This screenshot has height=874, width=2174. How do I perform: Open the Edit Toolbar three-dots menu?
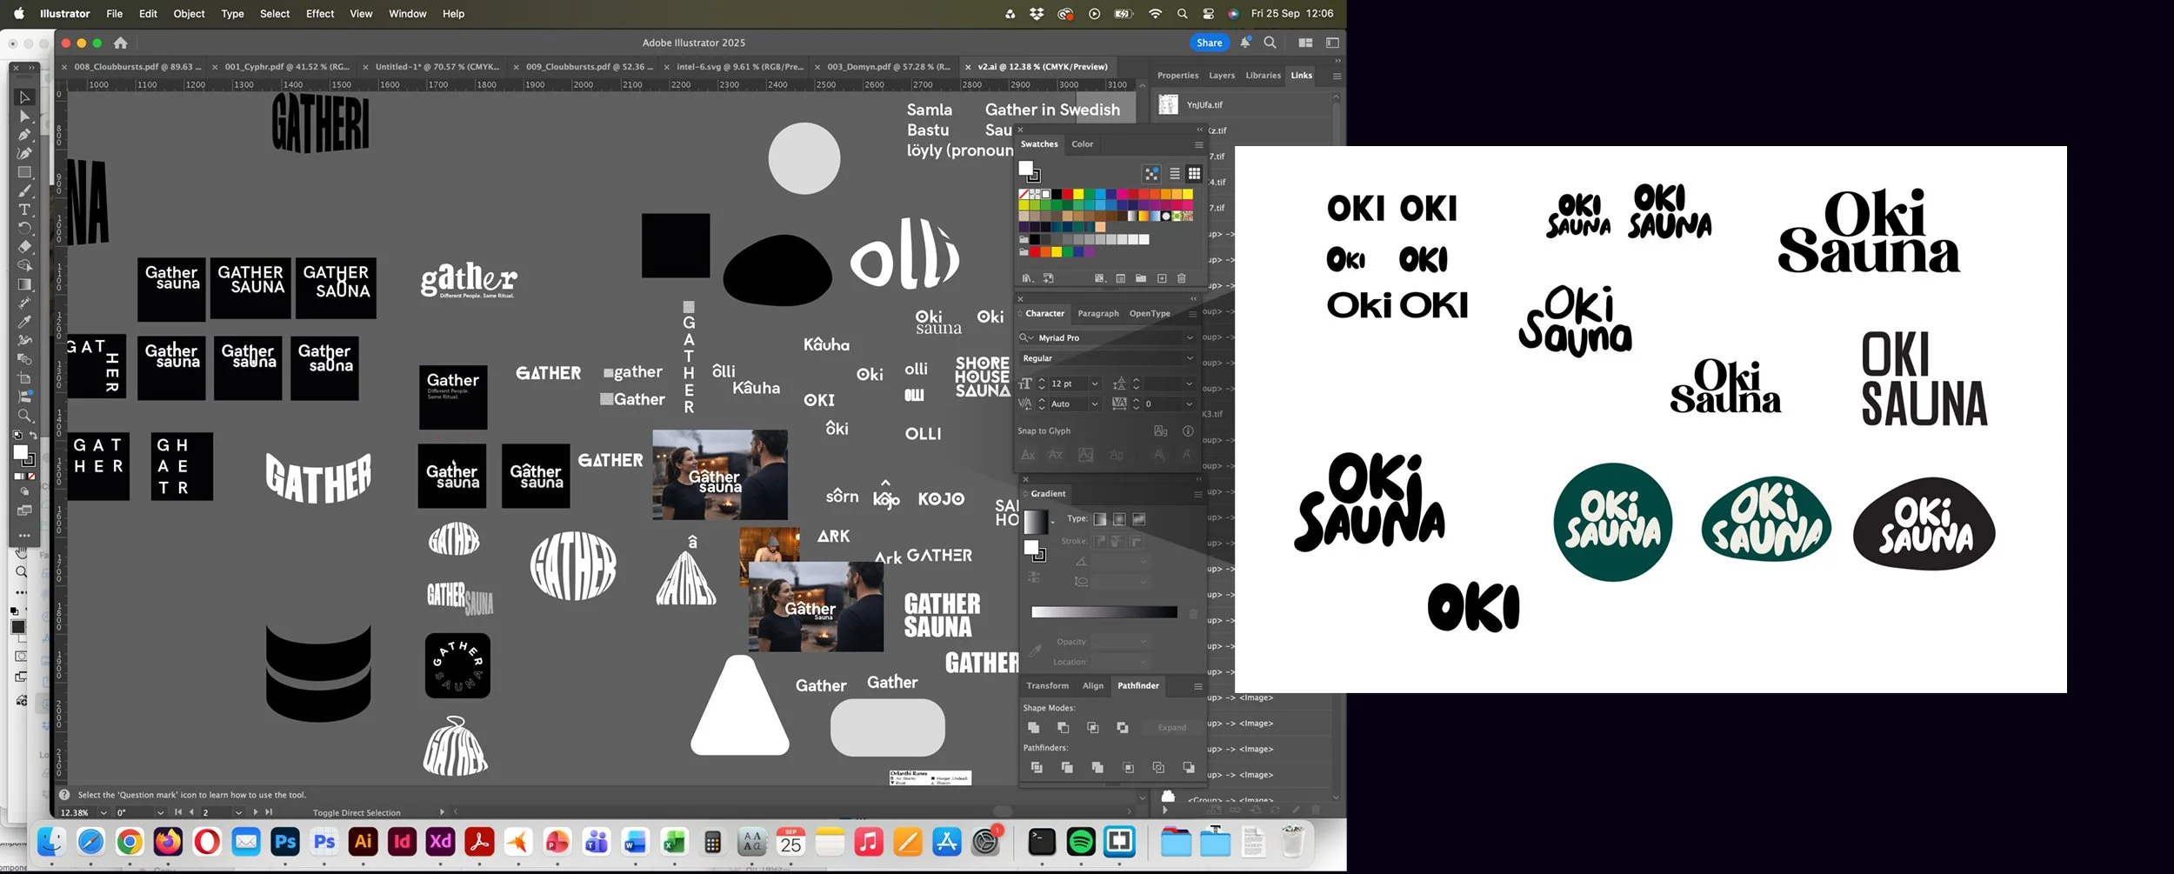coord(24,536)
